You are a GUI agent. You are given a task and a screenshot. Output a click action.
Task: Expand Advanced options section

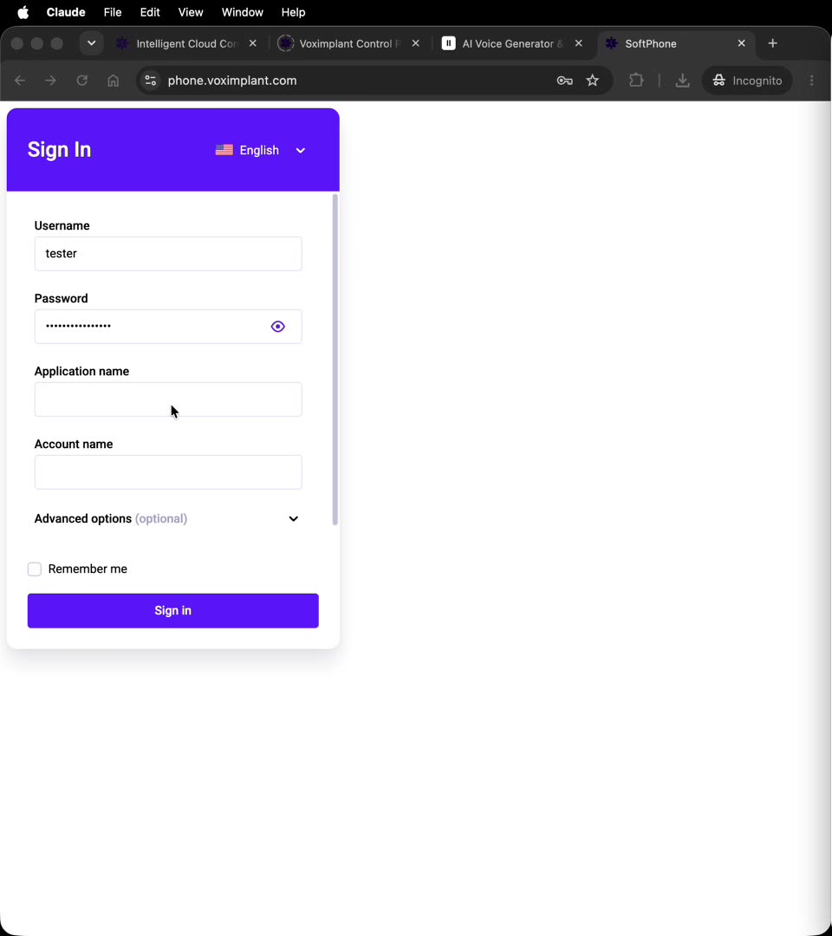(167, 519)
